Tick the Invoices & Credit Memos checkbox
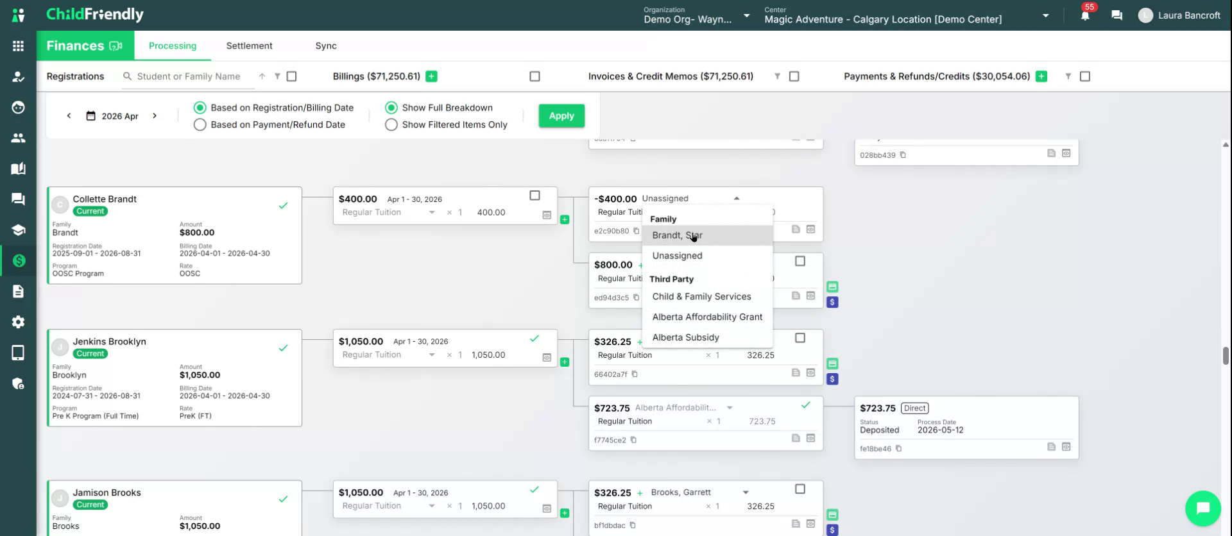The height and width of the screenshot is (536, 1232). click(x=794, y=76)
